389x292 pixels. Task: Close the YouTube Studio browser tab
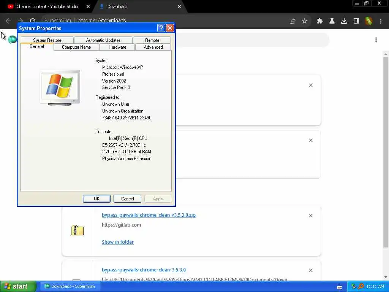88,6
